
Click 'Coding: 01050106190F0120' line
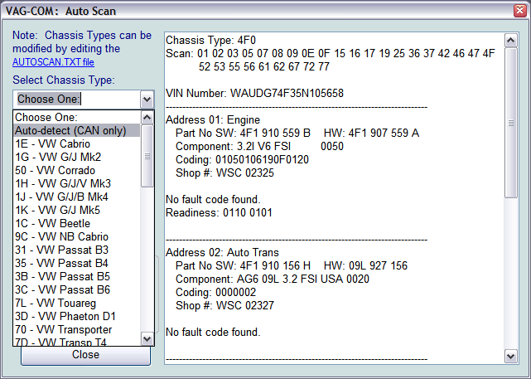pos(242,160)
